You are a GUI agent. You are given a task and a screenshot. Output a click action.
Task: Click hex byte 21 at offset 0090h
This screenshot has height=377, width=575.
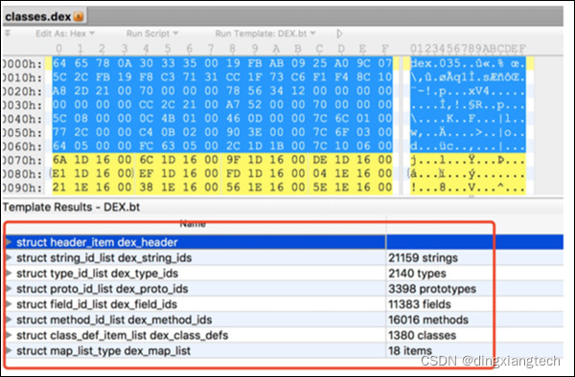click(59, 187)
